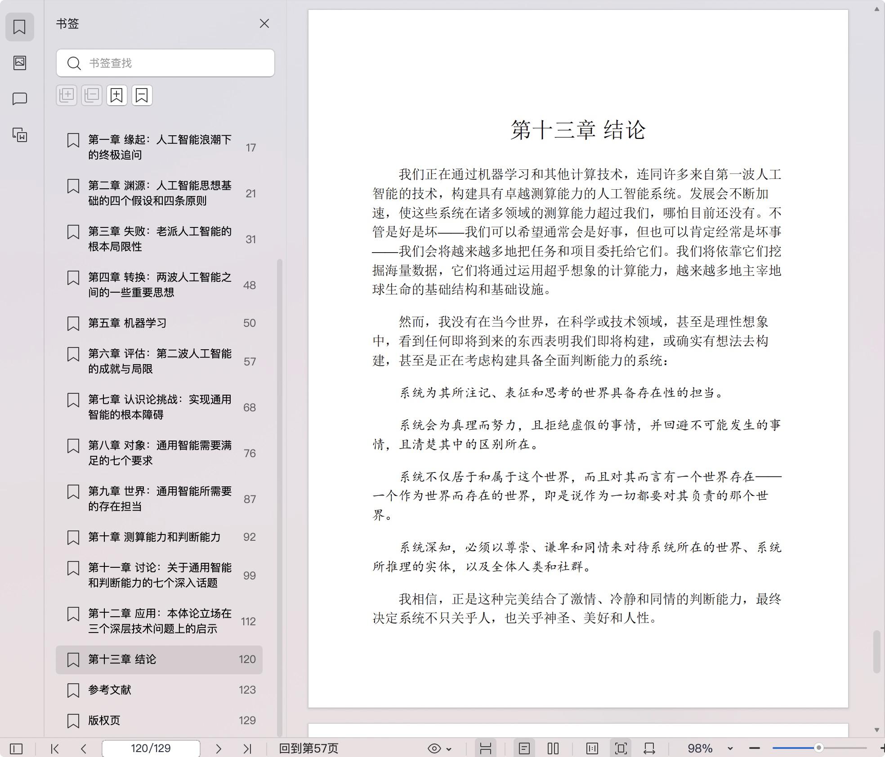Jump to the last page
The width and height of the screenshot is (885, 757).
point(247,748)
